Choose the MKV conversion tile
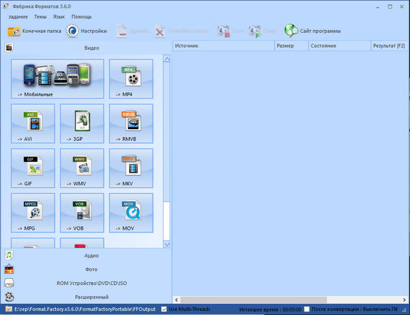The width and height of the screenshot is (410, 315). tap(131, 168)
